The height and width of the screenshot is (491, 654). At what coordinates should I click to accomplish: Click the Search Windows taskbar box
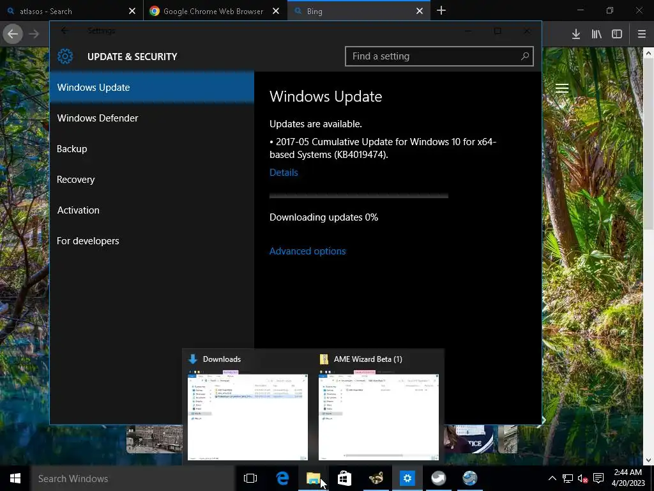coord(132,478)
